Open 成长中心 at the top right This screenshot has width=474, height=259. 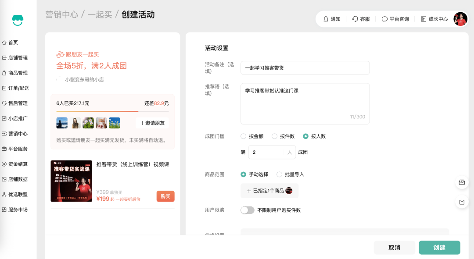coord(434,18)
